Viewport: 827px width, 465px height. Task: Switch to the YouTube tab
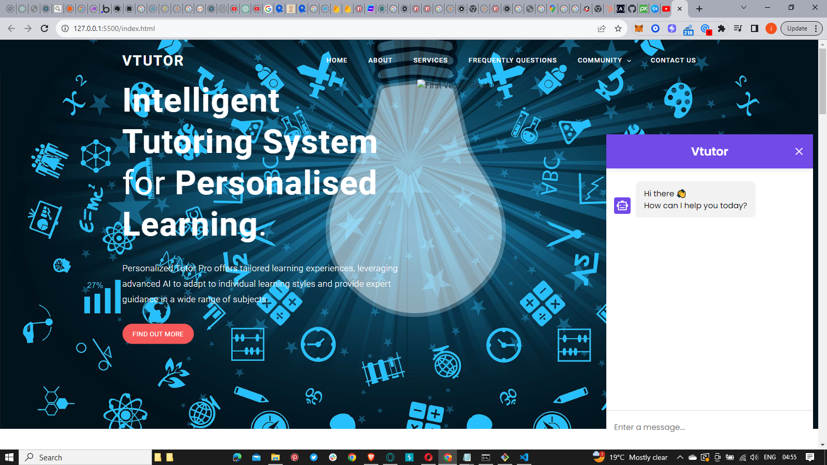[666, 9]
